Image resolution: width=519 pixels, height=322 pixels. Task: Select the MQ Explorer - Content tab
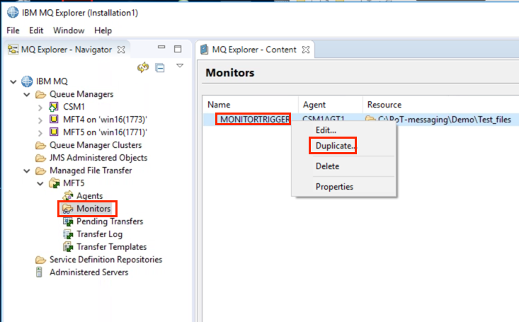[254, 50]
